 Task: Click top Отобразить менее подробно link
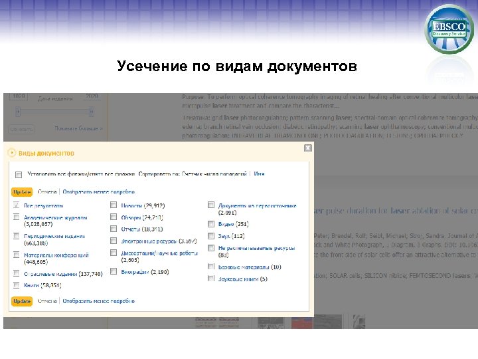click(98, 192)
